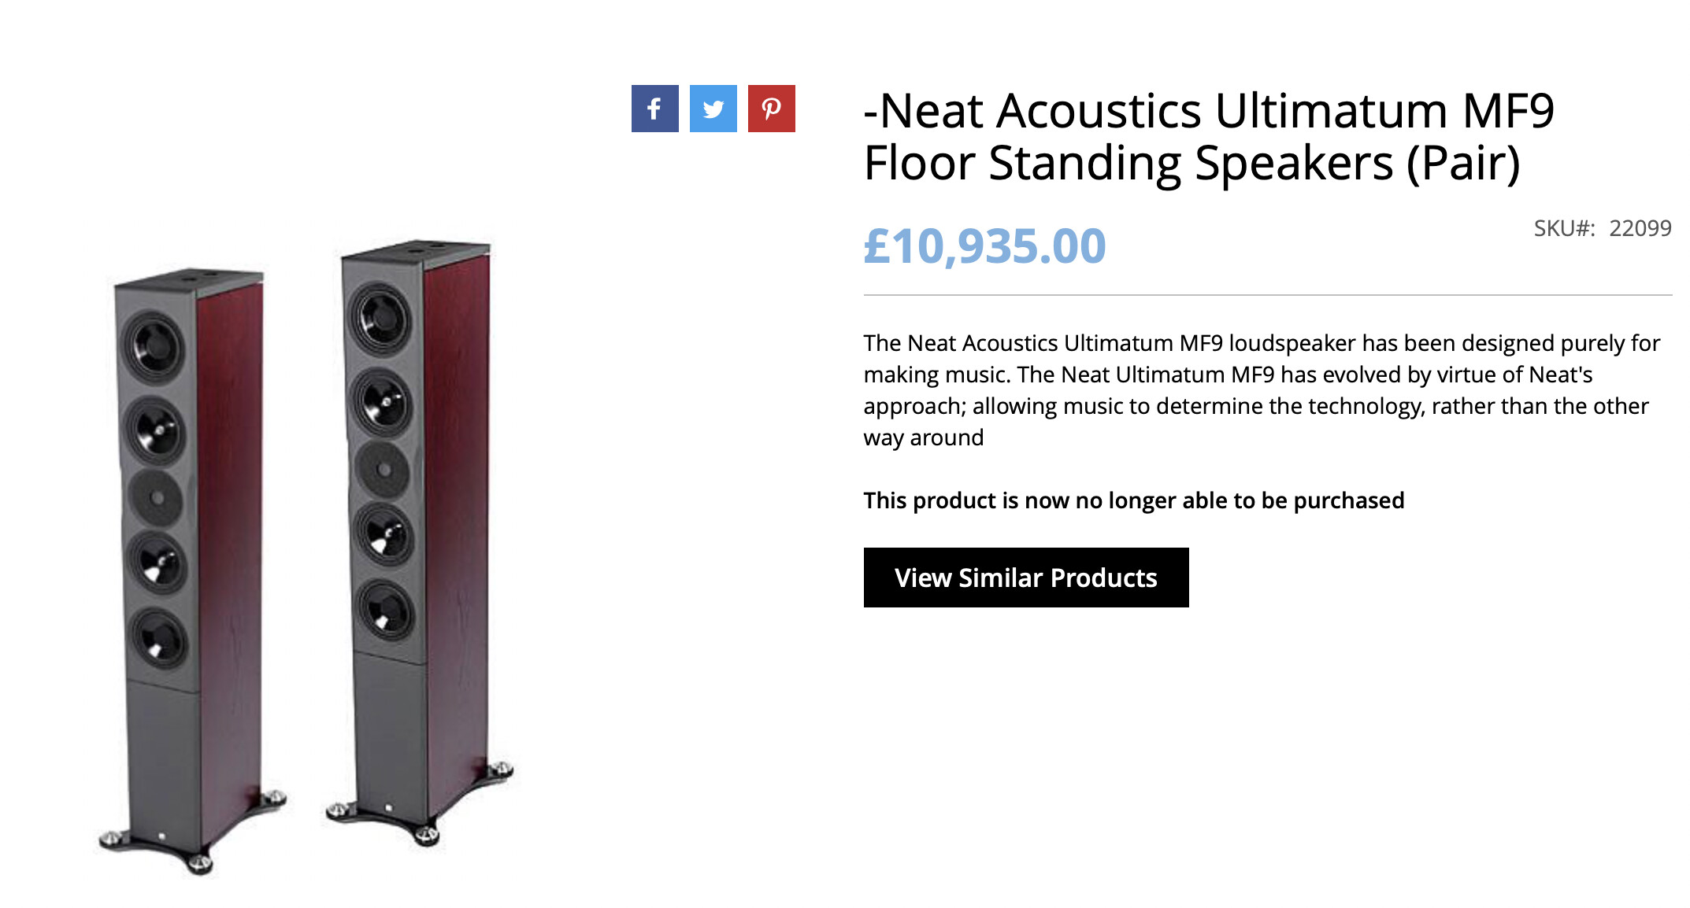Viewport: 1690px width, 908px height.
Task: Click the SKU# label
Action: click(1564, 228)
